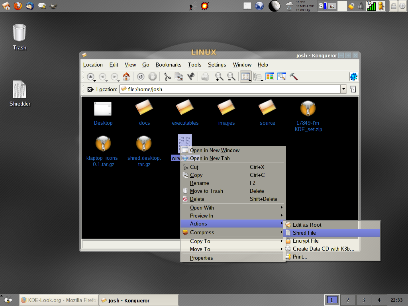This screenshot has width=408, height=306.
Task: Click the Forward arrow toolbar button
Action: point(114,76)
